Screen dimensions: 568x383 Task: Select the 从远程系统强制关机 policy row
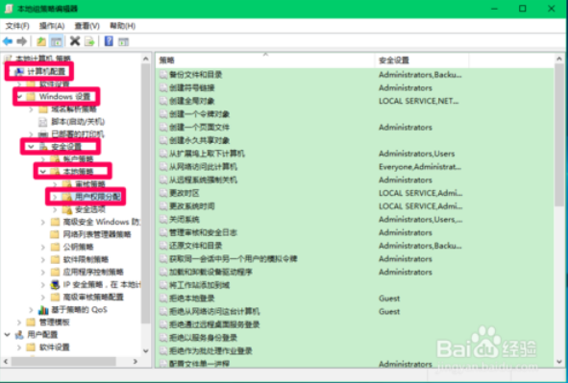[x=355, y=180]
